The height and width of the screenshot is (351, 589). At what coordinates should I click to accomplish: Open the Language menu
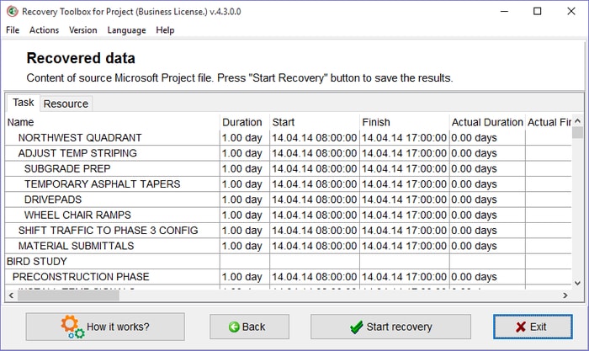point(126,30)
